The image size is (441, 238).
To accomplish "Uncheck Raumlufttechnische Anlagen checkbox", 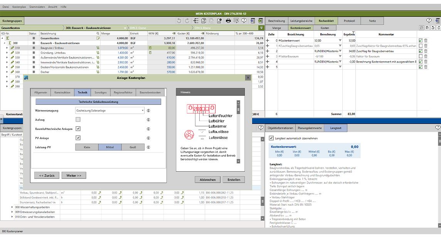I will (78, 129).
